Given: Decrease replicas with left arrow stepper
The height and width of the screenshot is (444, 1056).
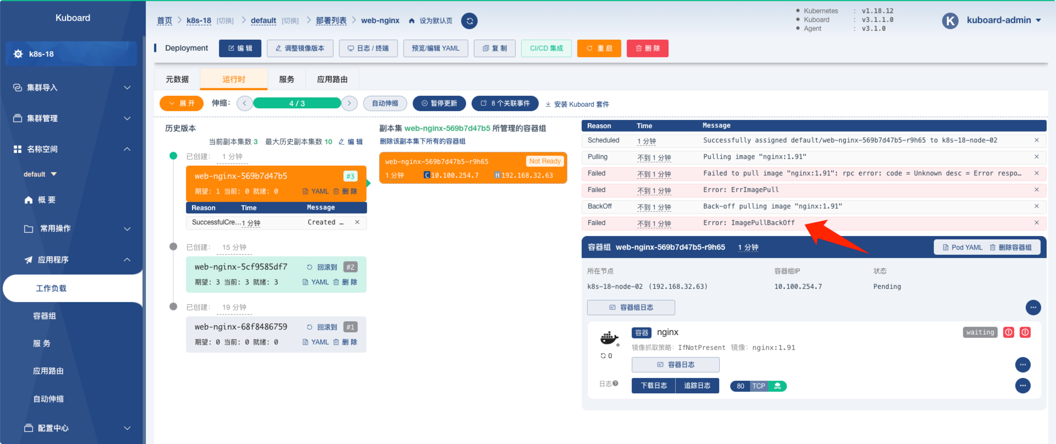Looking at the screenshot, I should [x=245, y=103].
